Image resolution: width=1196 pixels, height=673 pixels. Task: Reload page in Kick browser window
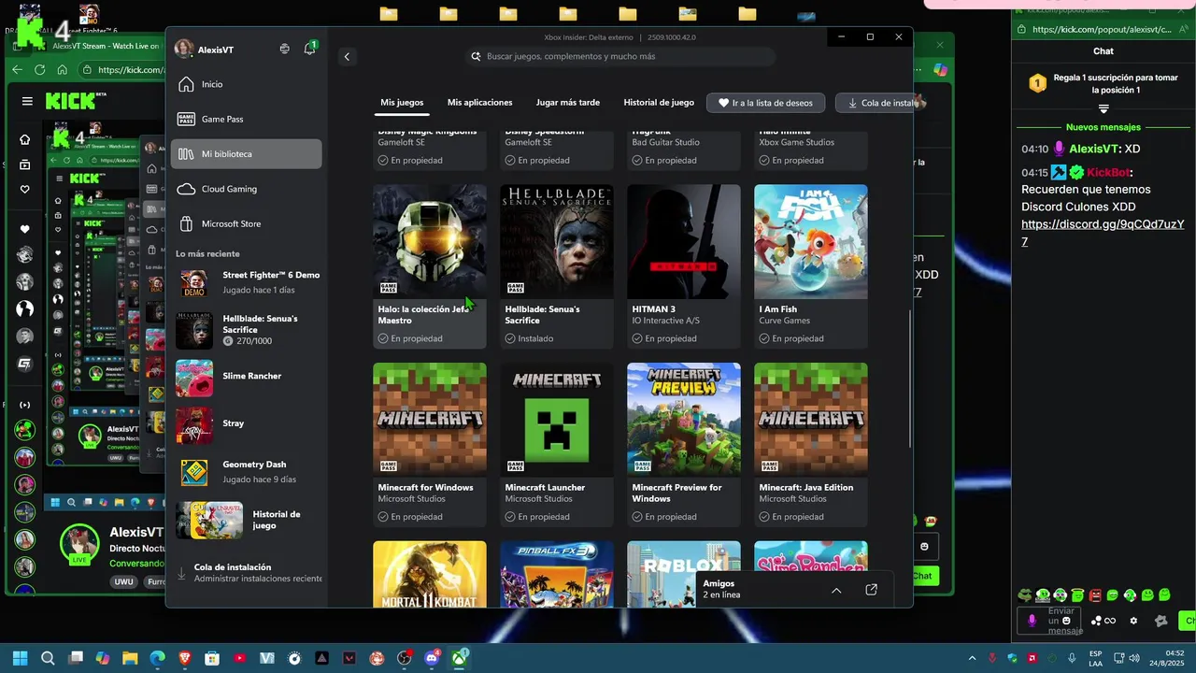click(x=39, y=70)
